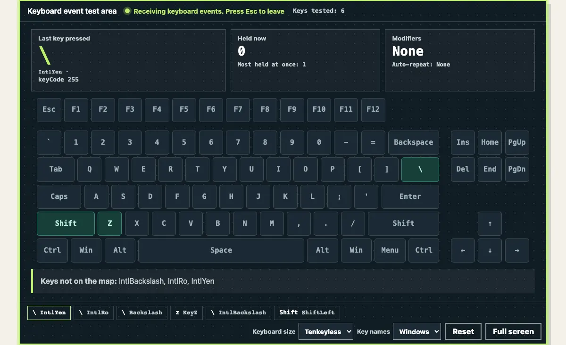Click the 'keyCode 255' text
The height and width of the screenshot is (345, 566).
click(x=58, y=80)
